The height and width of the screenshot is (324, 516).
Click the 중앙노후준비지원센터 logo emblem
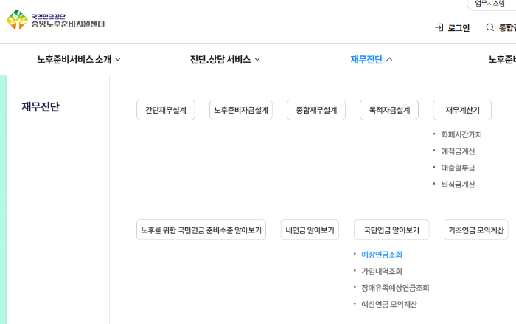17,20
